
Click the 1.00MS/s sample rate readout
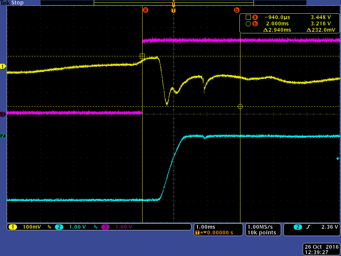(260, 227)
